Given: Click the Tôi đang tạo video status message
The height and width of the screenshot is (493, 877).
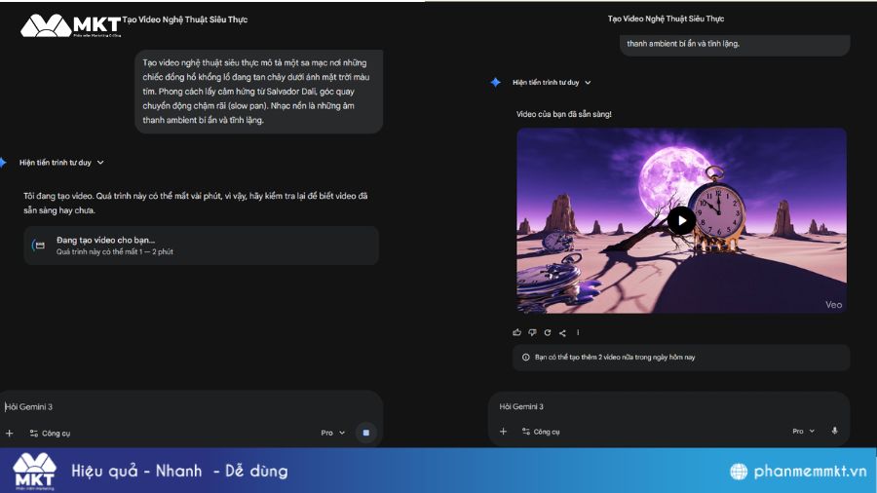Looking at the screenshot, I should click(x=196, y=203).
